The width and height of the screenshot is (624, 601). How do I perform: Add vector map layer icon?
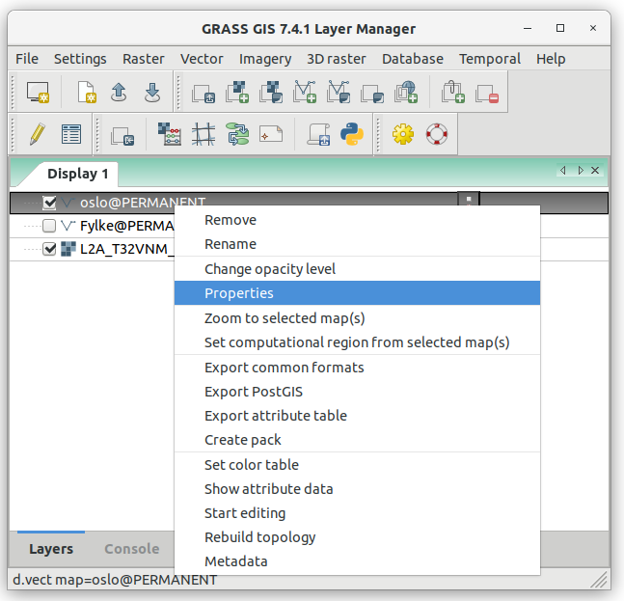(305, 93)
